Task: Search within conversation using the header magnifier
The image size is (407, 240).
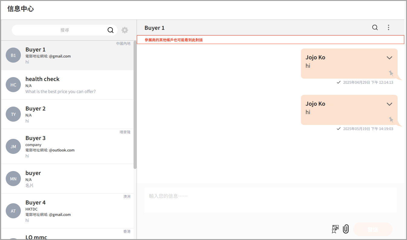Action: click(375, 28)
